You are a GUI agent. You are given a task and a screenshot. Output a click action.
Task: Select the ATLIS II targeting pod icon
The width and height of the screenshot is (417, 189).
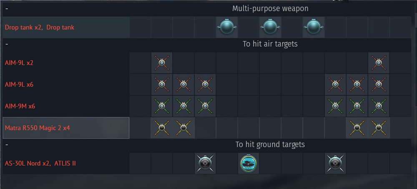point(249,164)
